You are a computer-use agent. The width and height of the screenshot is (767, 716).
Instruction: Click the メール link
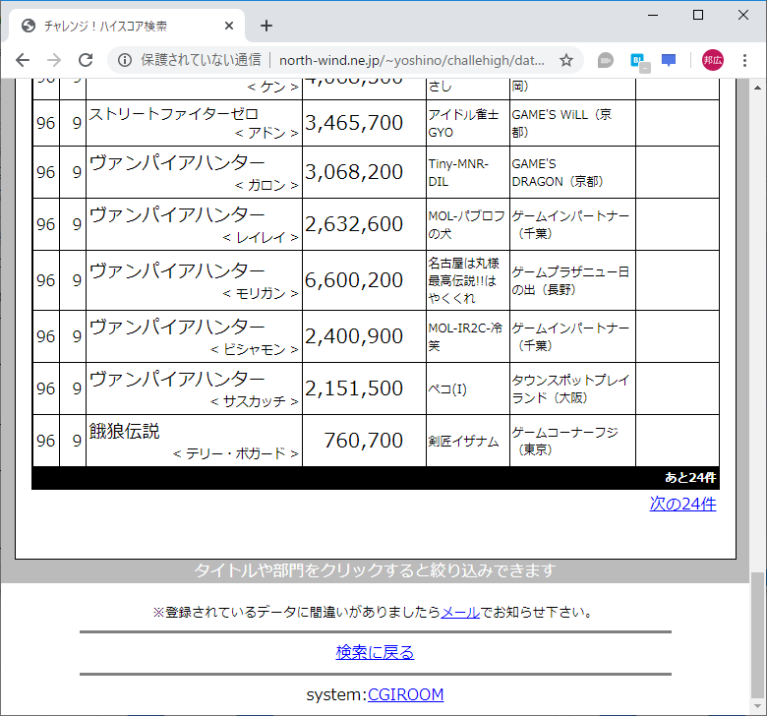pos(460,612)
